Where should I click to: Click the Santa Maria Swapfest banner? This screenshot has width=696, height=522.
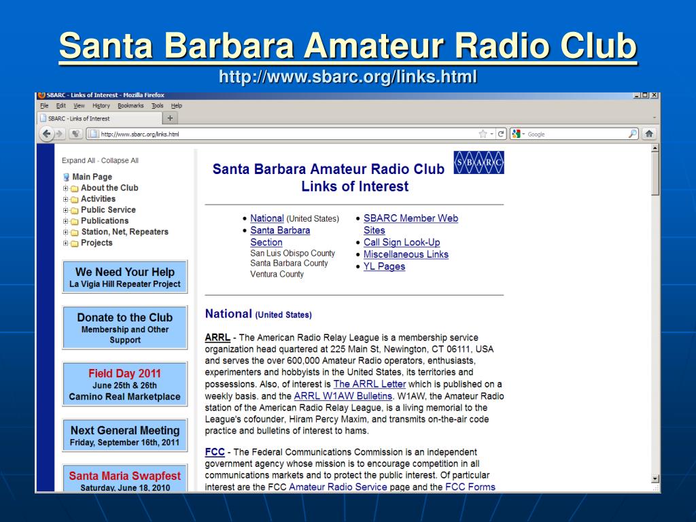[125, 478]
